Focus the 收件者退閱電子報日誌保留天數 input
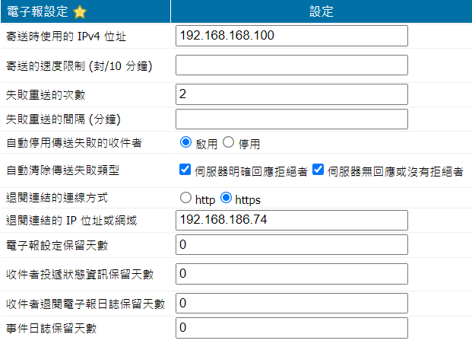 coord(291,303)
